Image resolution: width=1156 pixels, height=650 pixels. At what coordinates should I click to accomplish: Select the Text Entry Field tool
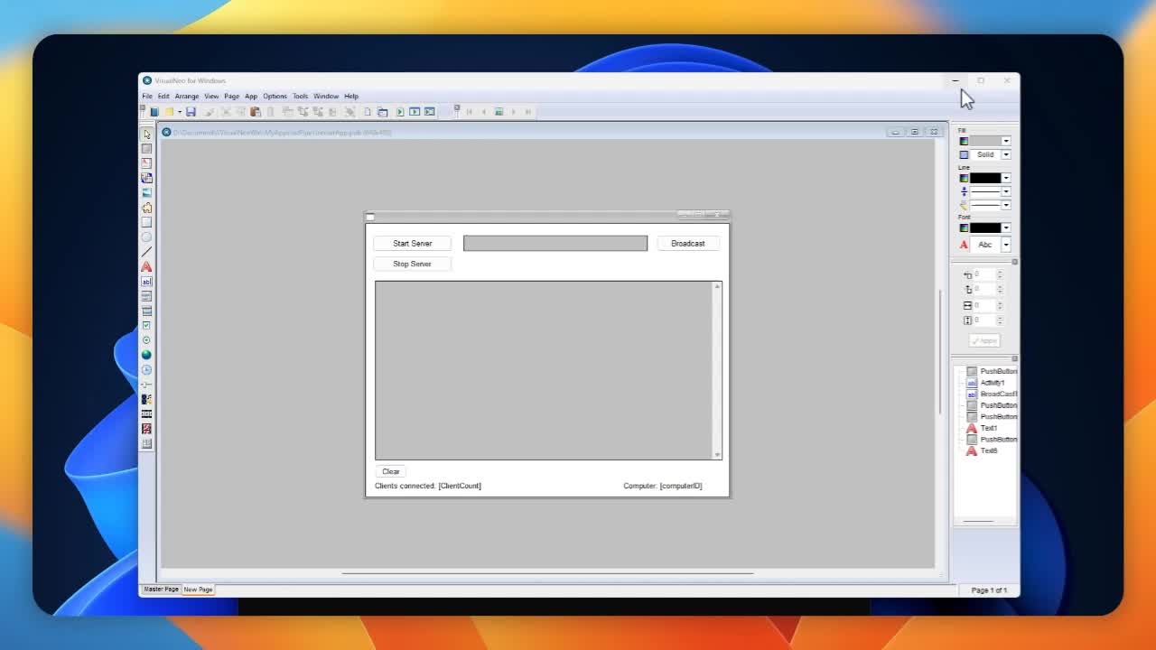click(x=146, y=282)
